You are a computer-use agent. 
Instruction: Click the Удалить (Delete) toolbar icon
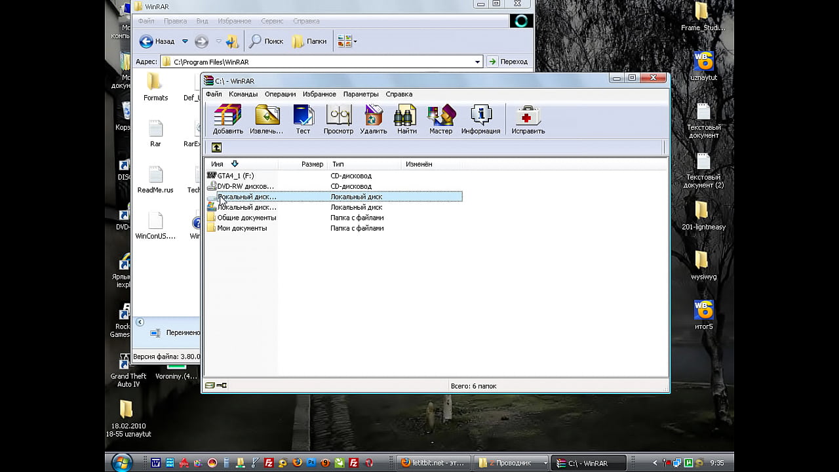point(374,119)
